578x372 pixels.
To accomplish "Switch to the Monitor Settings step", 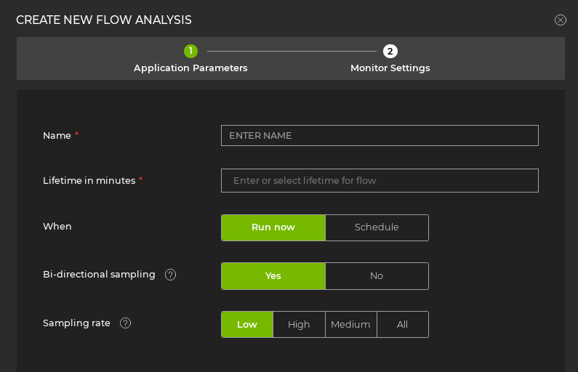I will point(390,68).
